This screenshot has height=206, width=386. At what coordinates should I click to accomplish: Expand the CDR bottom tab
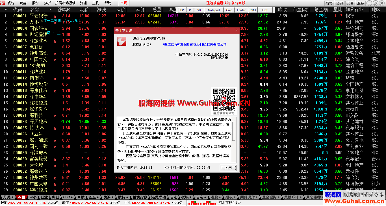click(68, 197)
